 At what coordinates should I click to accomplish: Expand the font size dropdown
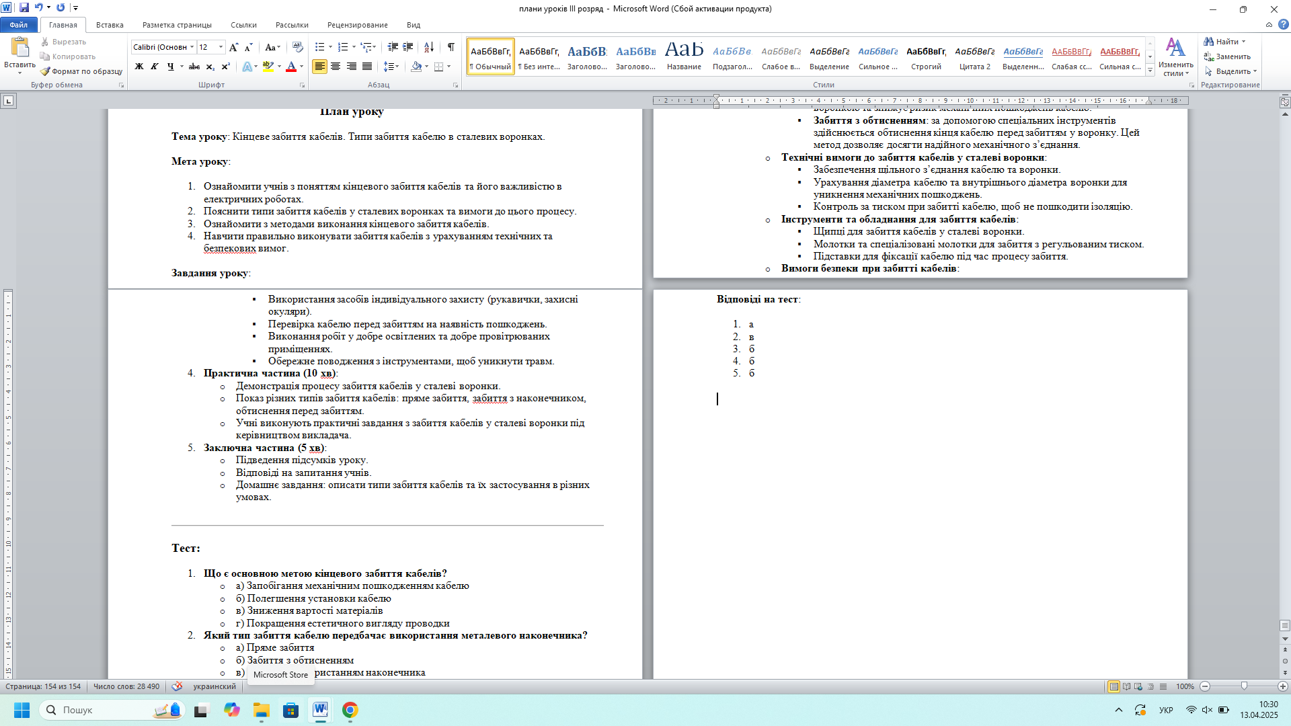pyautogui.click(x=221, y=47)
